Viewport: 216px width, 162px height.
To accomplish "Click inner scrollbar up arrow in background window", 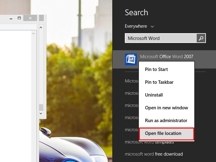I will tap(33, 33).
